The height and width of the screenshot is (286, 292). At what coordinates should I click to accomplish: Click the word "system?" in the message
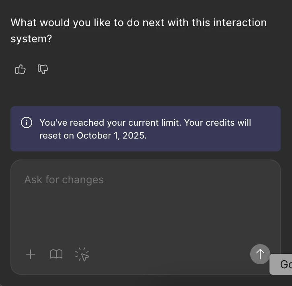pos(31,39)
